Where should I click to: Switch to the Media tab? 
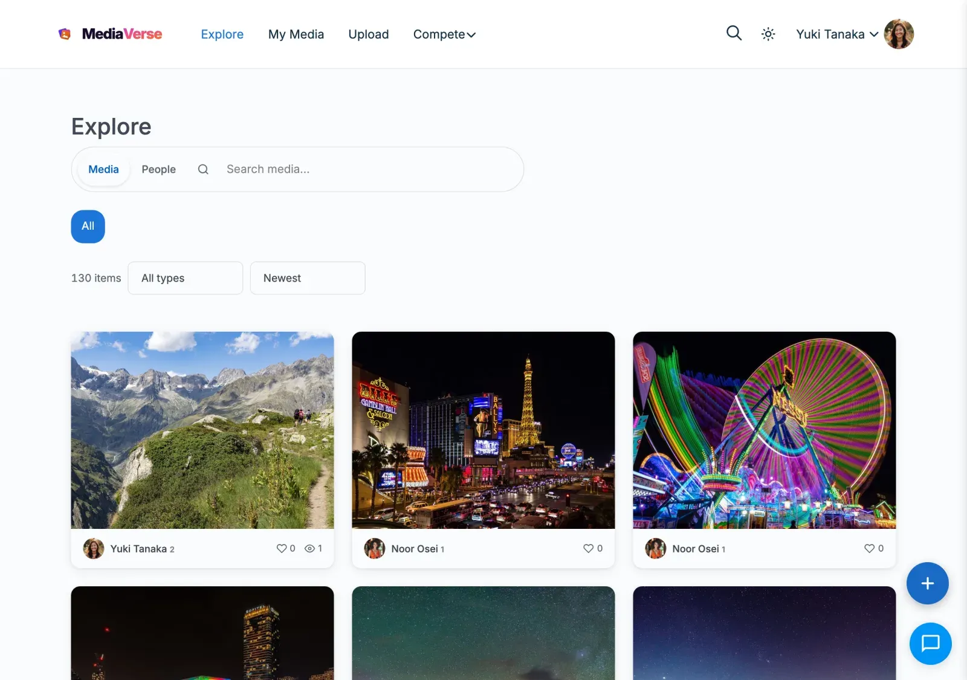(103, 169)
